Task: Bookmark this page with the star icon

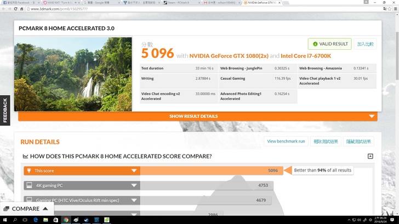Action: 390,9
